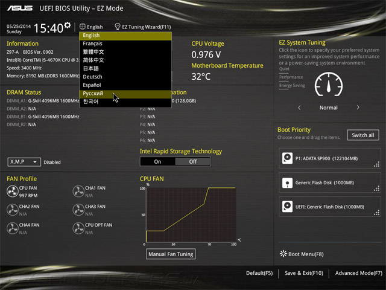Select Deutsch in the language list
The height and width of the screenshot is (290, 386).
125,77
